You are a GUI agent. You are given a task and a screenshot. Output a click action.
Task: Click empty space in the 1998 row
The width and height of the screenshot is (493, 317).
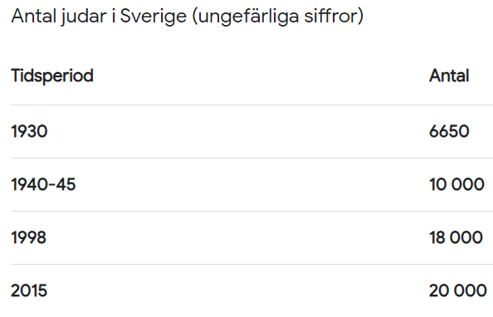tap(236, 237)
